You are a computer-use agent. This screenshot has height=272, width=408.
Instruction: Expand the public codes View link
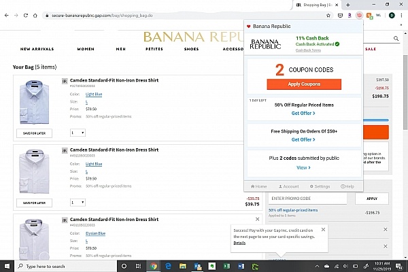tap(303, 167)
